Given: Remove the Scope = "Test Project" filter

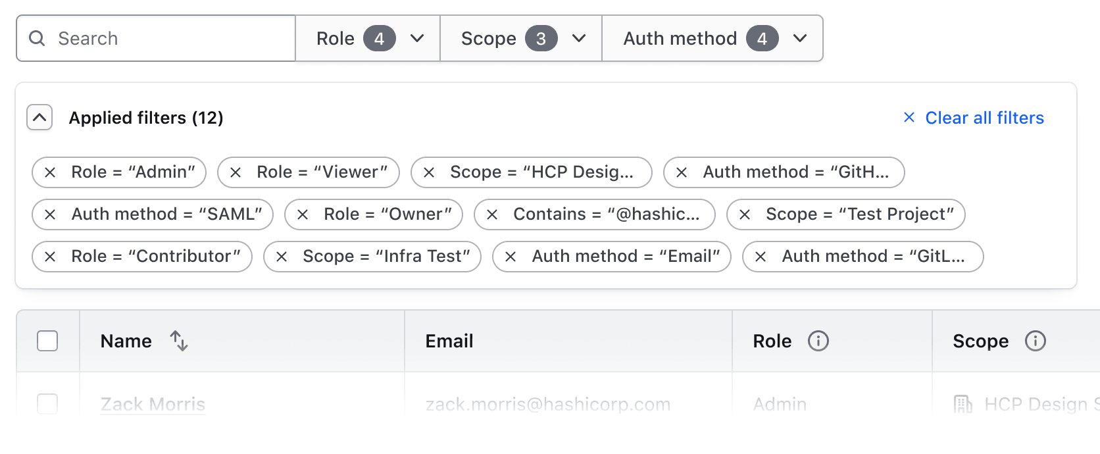Looking at the screenshot, I should click(745, 214).
